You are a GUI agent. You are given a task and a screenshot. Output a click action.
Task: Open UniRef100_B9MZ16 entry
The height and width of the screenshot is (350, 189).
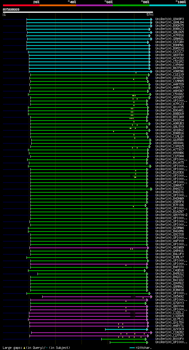pos(170,48)
